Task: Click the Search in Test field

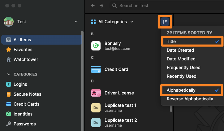Action: (x=161, y=6)
